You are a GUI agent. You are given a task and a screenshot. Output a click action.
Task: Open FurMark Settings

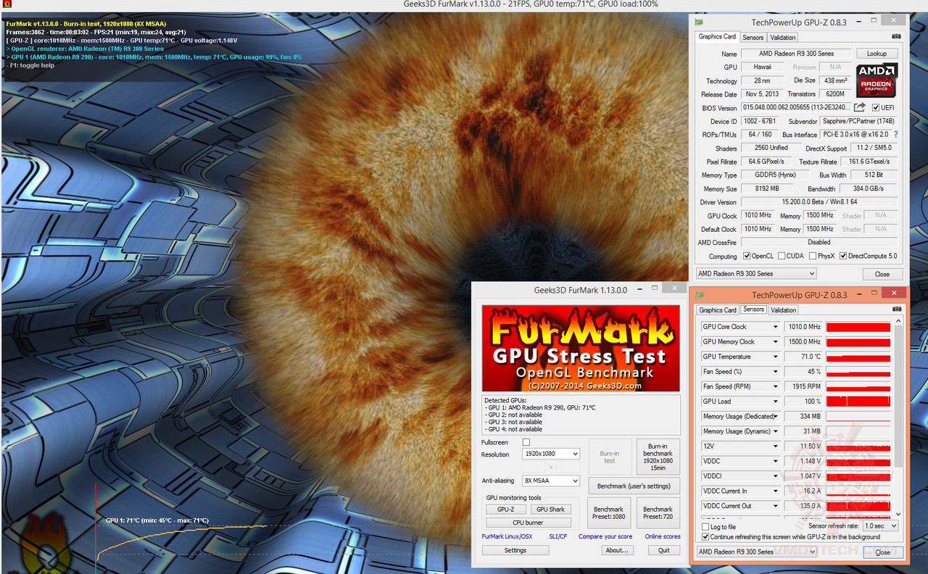point(515,550)
